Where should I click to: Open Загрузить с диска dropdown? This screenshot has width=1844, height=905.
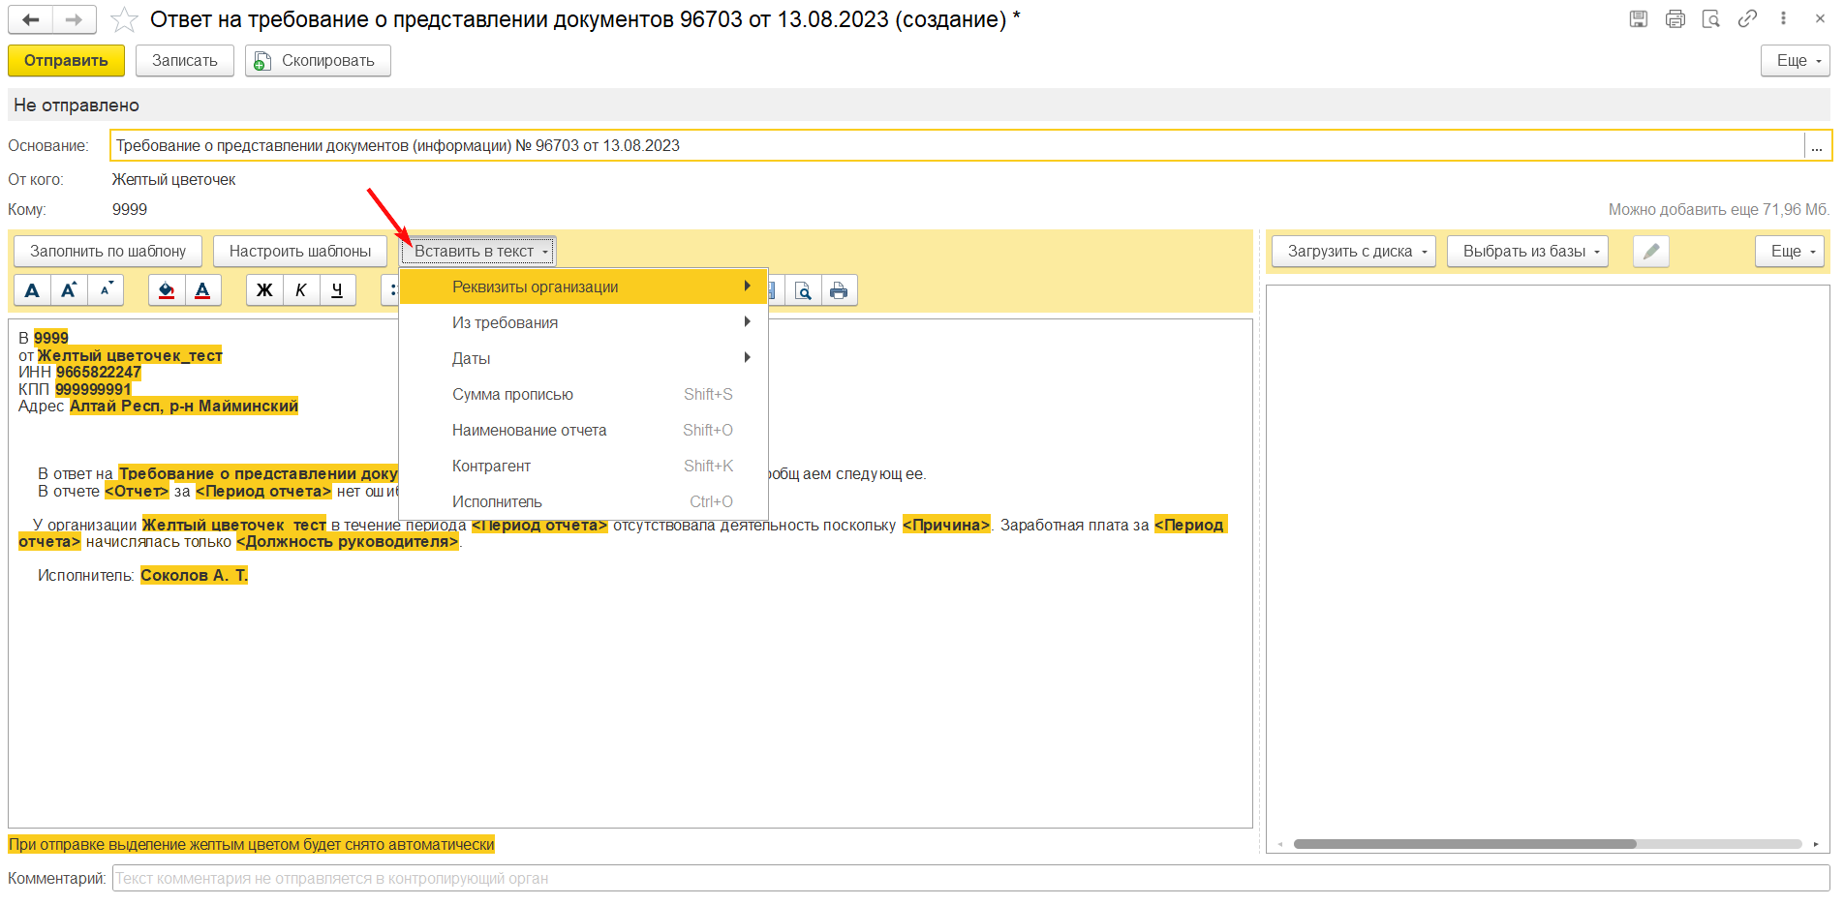1354,252
